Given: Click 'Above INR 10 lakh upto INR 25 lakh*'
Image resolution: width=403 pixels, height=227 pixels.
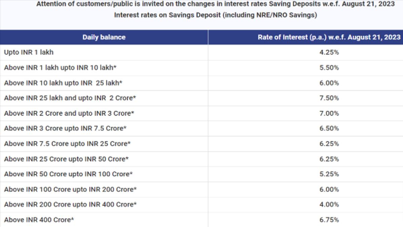Looking at the screenshot, I should click(x=63, y=83).
